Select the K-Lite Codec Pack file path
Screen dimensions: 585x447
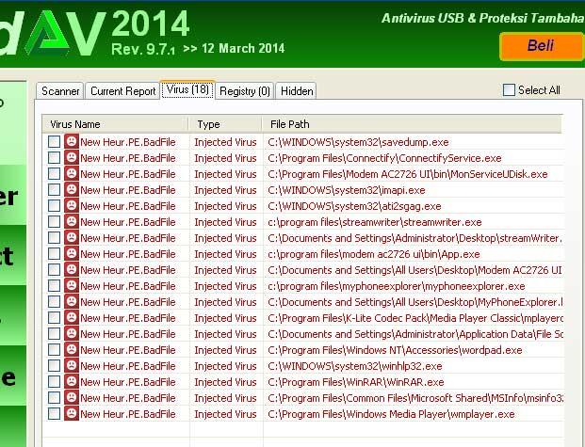click(x=415, y=318)
